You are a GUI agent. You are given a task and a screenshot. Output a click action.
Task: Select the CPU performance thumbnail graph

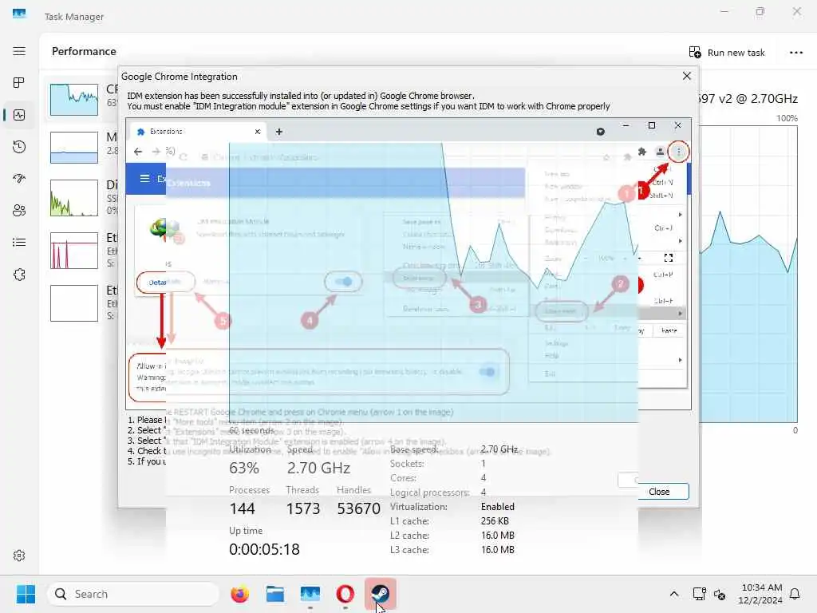[74, 100]
